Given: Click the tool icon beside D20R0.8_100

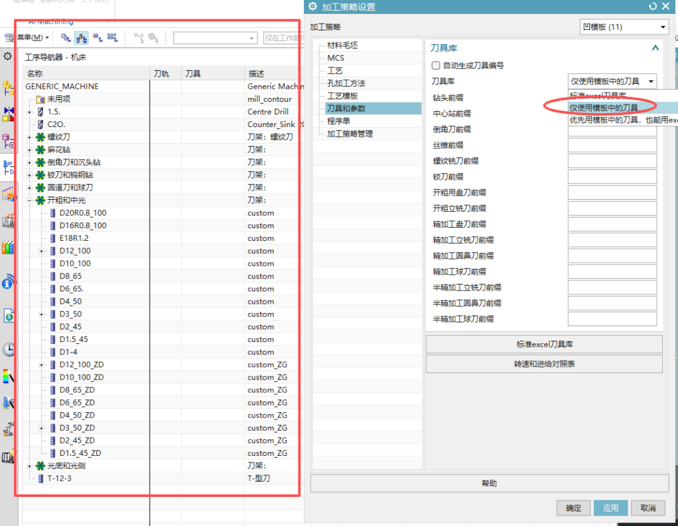Looking at the screenshot, I should coord(53,213).
